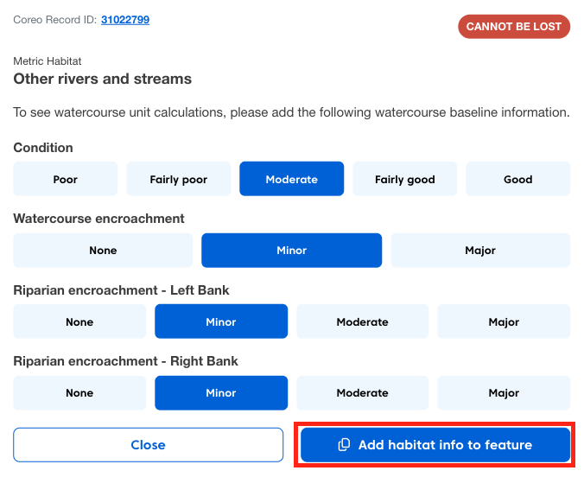The image size is (584, 477).
Task: Set Watercourse encroachment to Major
Action: (480, 251)
